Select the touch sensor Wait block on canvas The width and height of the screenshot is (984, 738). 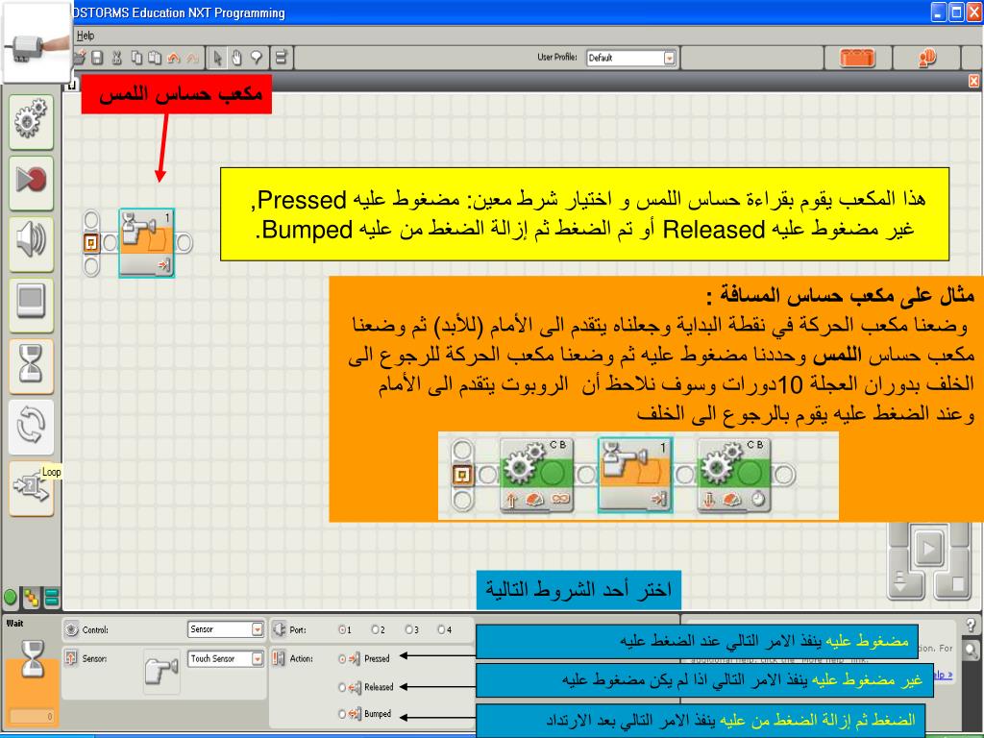[147, 243]
